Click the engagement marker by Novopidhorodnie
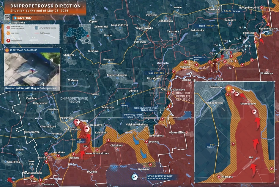This screenshot has width=279, height=187. coord(262,8)
